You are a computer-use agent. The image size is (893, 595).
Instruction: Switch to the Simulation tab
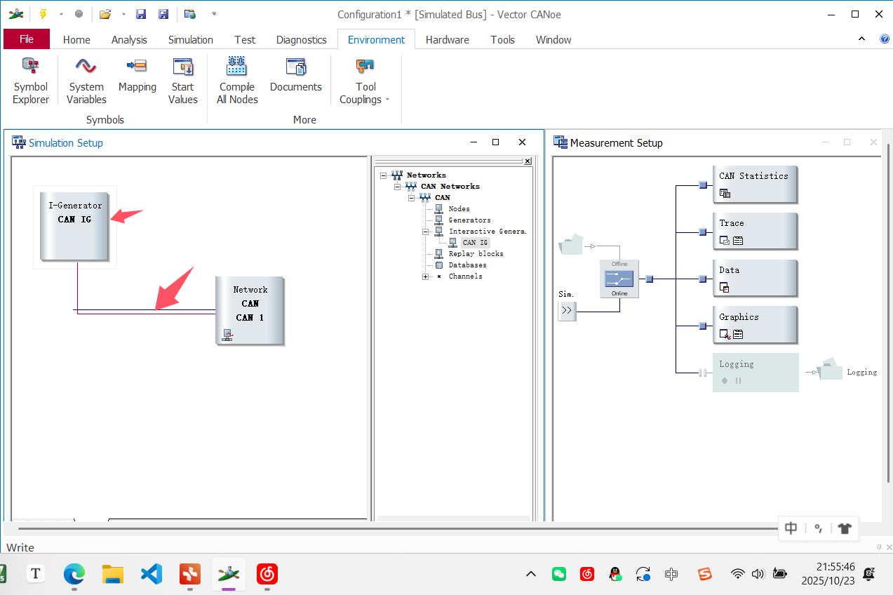coord(190,40)
